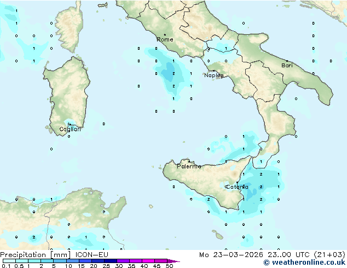This screenshot has height=268, width=347.
Task: Click the purple above-50 legend arrow
Action: (x=173, y=261)
